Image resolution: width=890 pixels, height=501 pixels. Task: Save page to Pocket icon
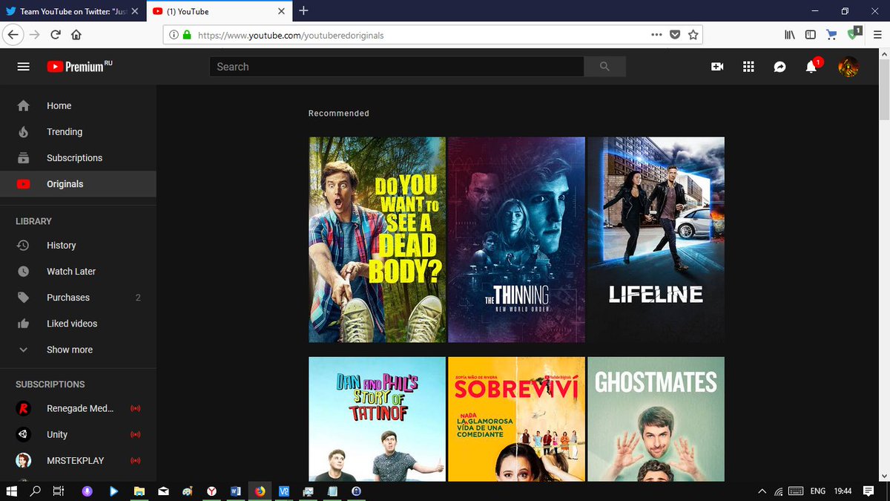(675, 34)
